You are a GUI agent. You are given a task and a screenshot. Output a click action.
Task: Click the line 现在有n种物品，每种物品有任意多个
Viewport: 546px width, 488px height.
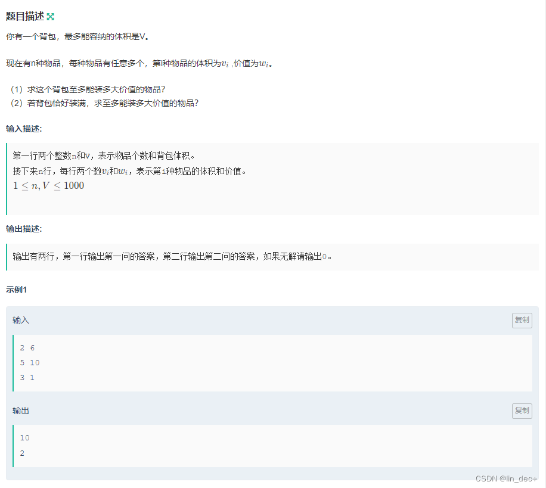pyautogui.click(x=139, y=63)
